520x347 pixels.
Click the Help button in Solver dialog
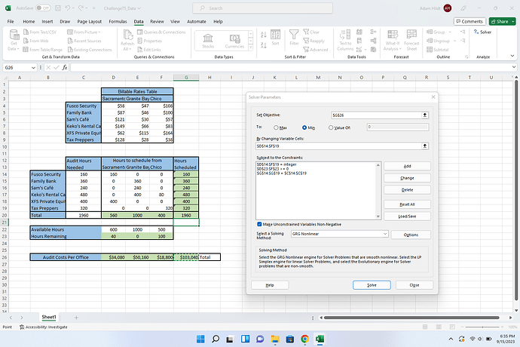coord(270,285)
